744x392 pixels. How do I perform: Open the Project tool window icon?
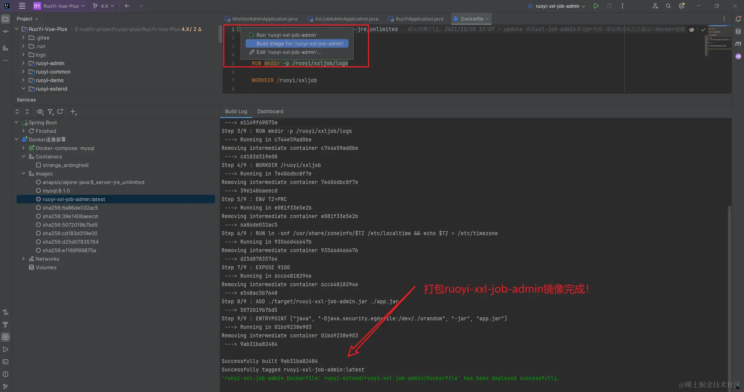click(x=5, y=19)
